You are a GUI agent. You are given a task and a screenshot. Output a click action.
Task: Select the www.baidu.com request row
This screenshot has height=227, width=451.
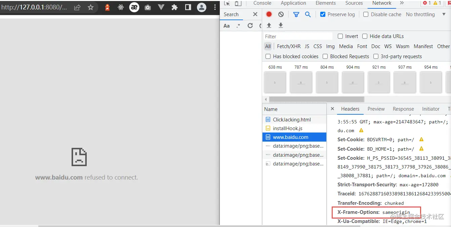(294, 137)
